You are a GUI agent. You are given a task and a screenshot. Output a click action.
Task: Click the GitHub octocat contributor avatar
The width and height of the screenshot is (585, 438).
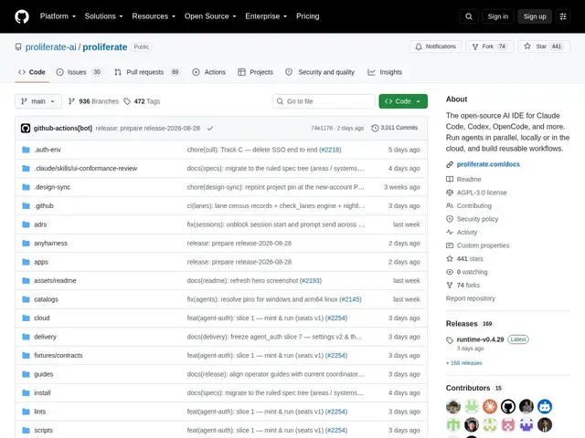[508, 406]
